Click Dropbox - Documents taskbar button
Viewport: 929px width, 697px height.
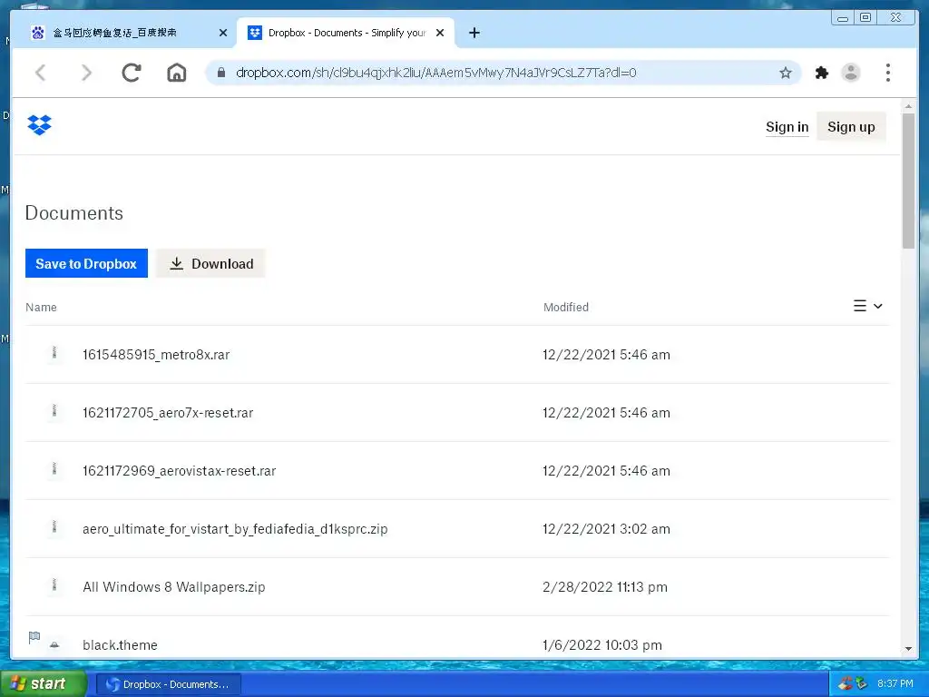pos(168,684)
